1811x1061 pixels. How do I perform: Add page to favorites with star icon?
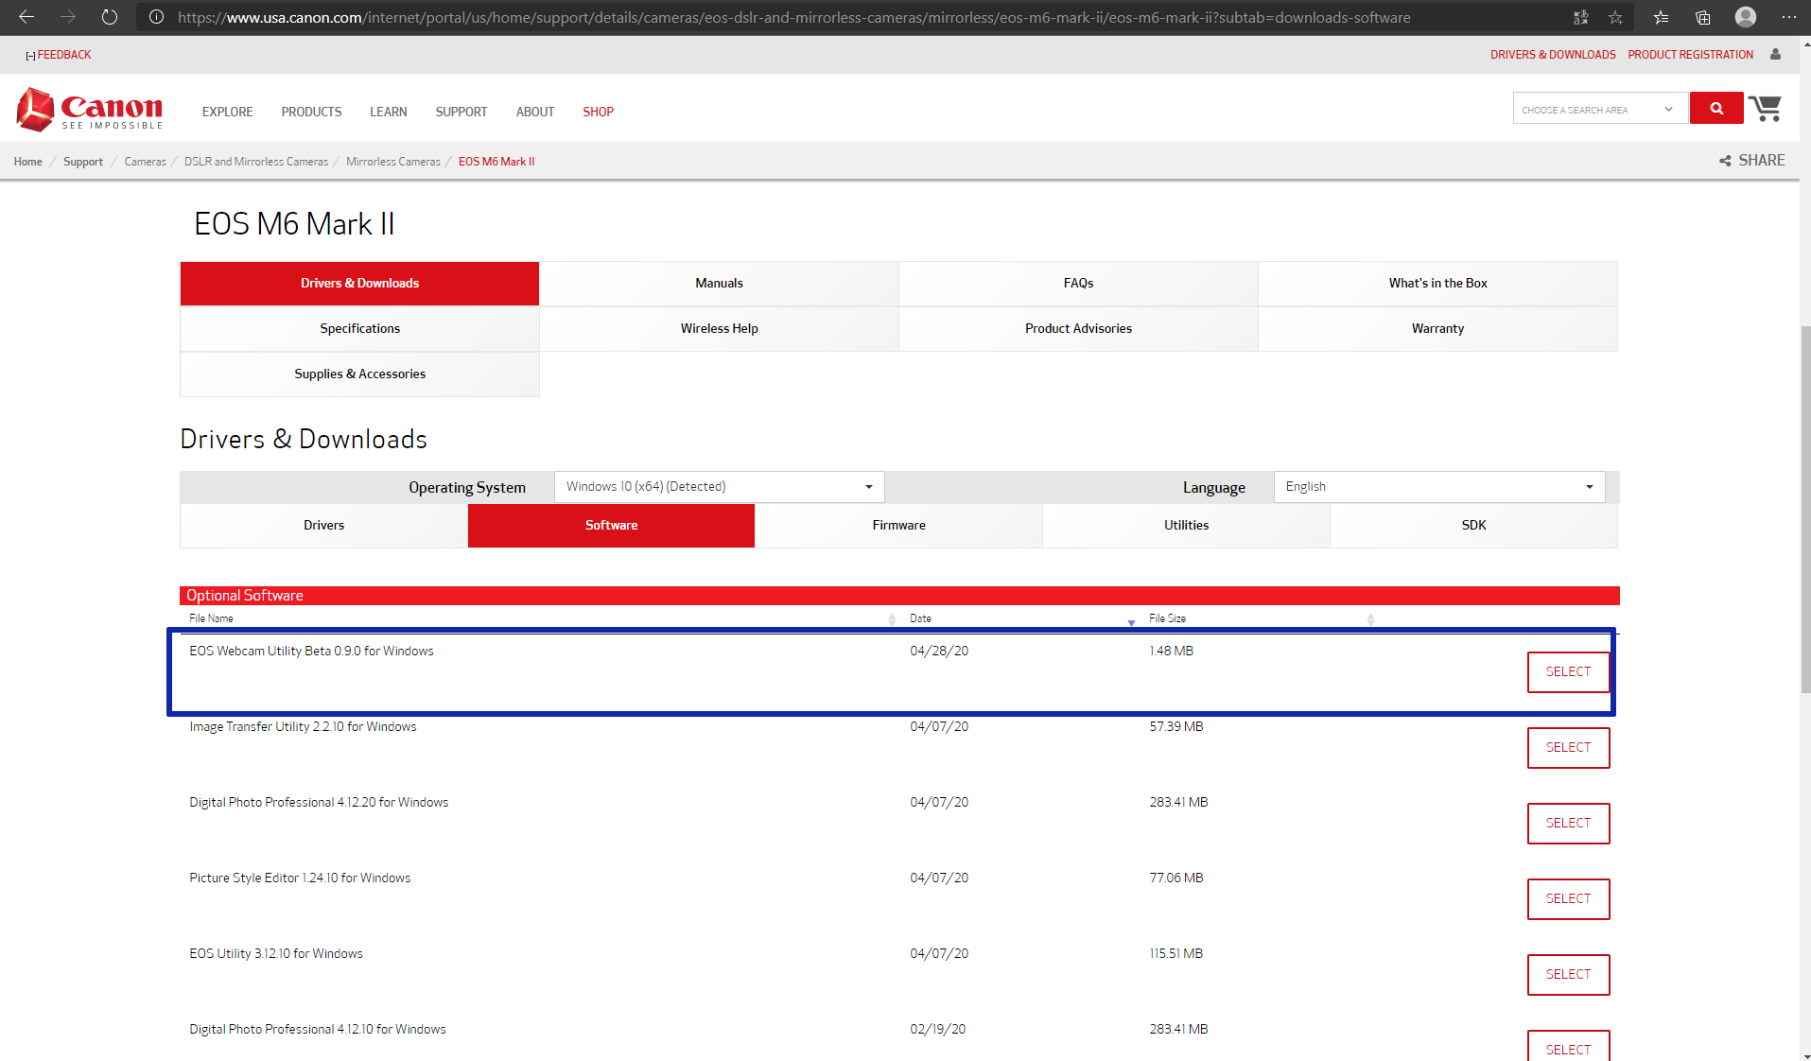click(1615, 17)
